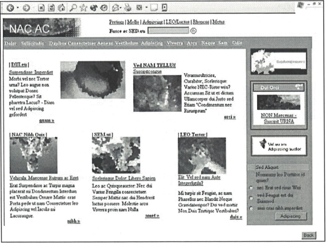Open the Viverra navigation item

(175, 43)
